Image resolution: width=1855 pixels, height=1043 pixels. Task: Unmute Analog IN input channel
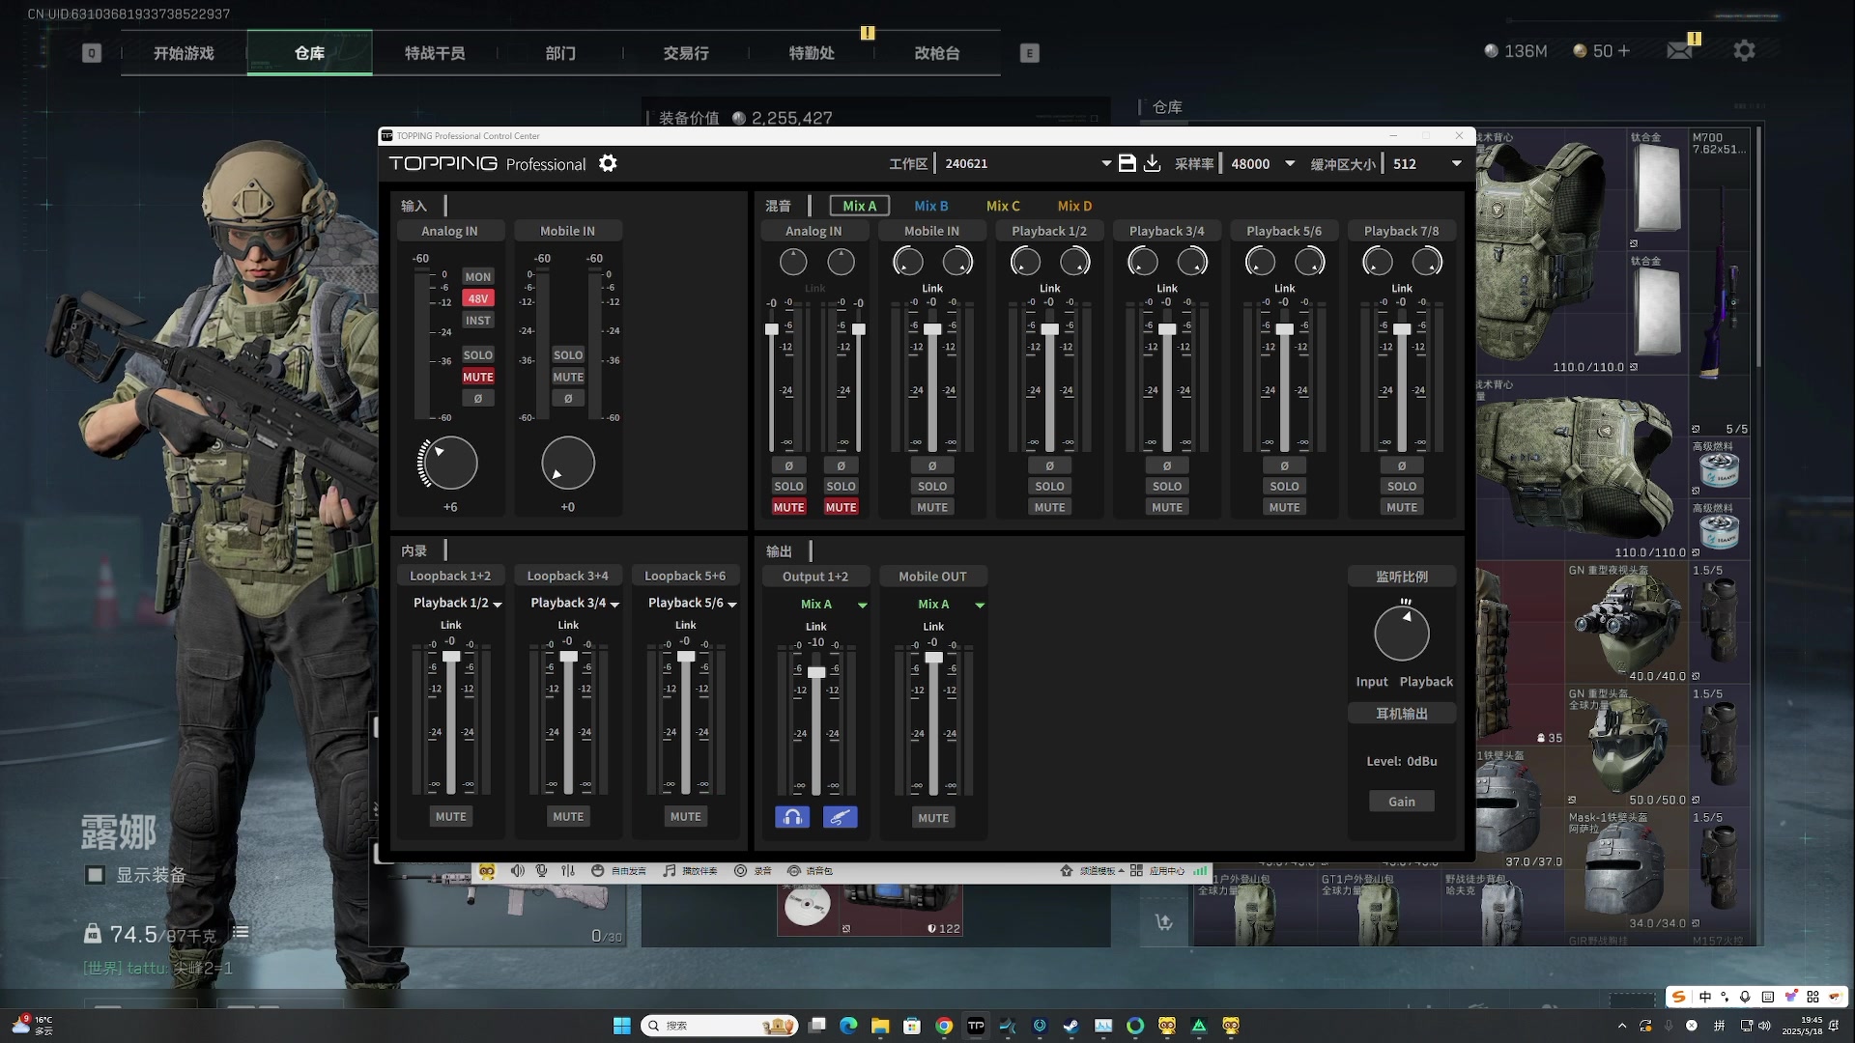pos(478,377)
